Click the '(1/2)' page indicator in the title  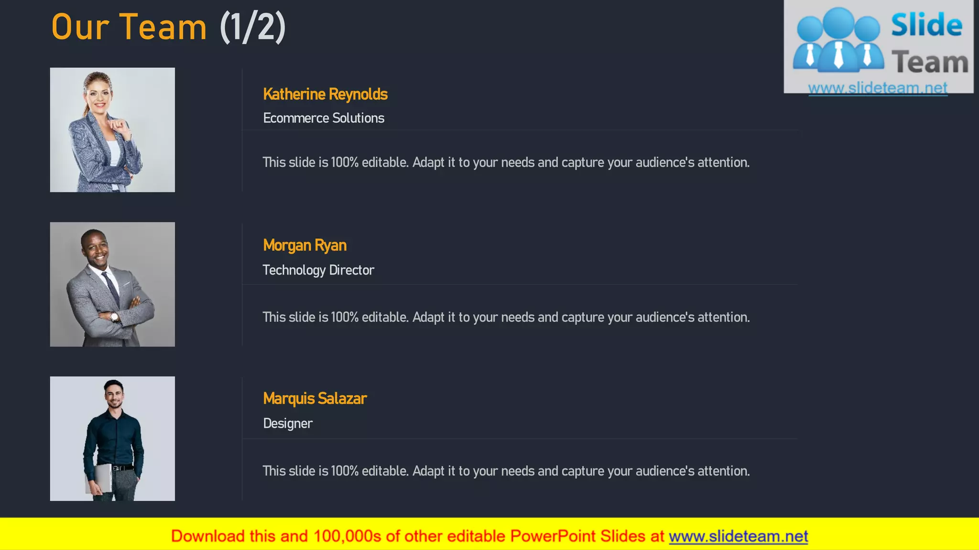(x=252, y=27)
